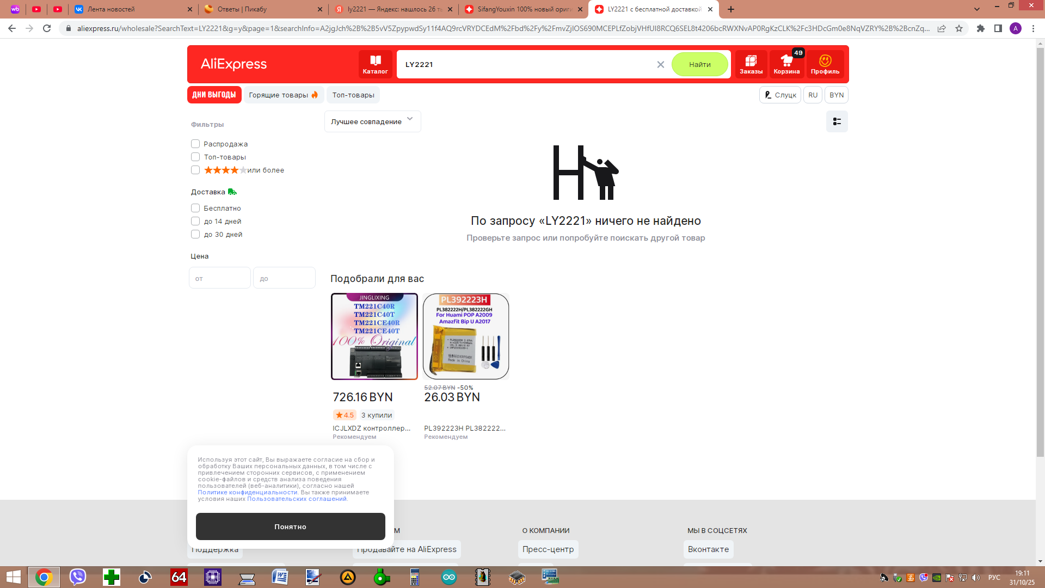Expand the Лучшее совпадение sort dropdown
This screenshot has width=1045, height=588.
[372, 121]
